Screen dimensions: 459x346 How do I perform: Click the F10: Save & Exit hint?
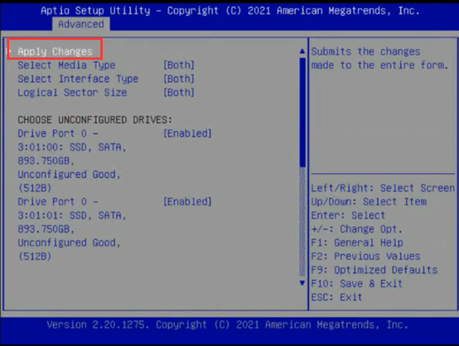(356, 283)
